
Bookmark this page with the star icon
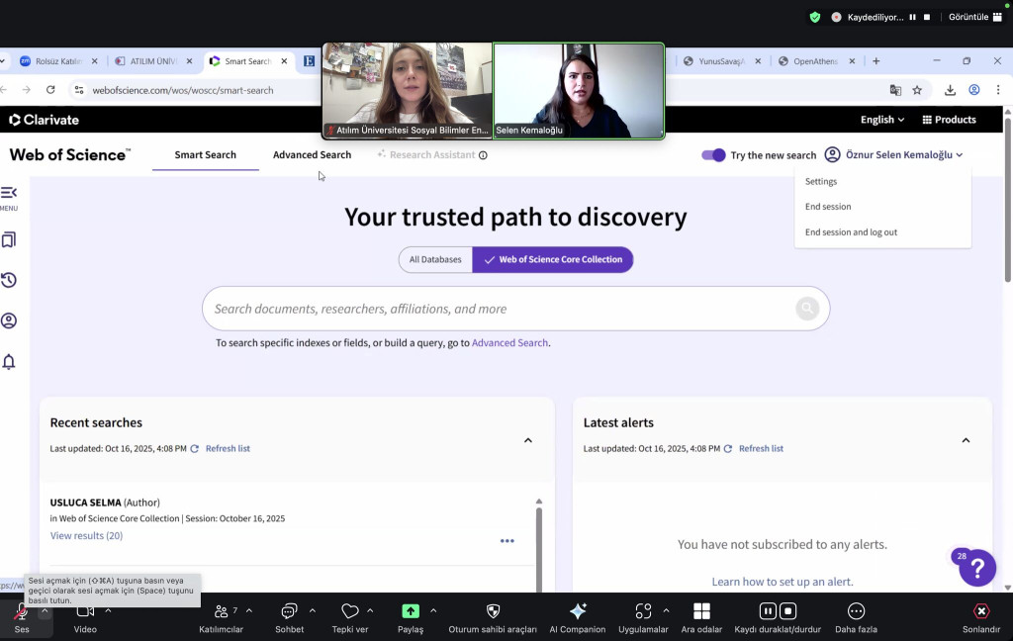click(917, 90)
